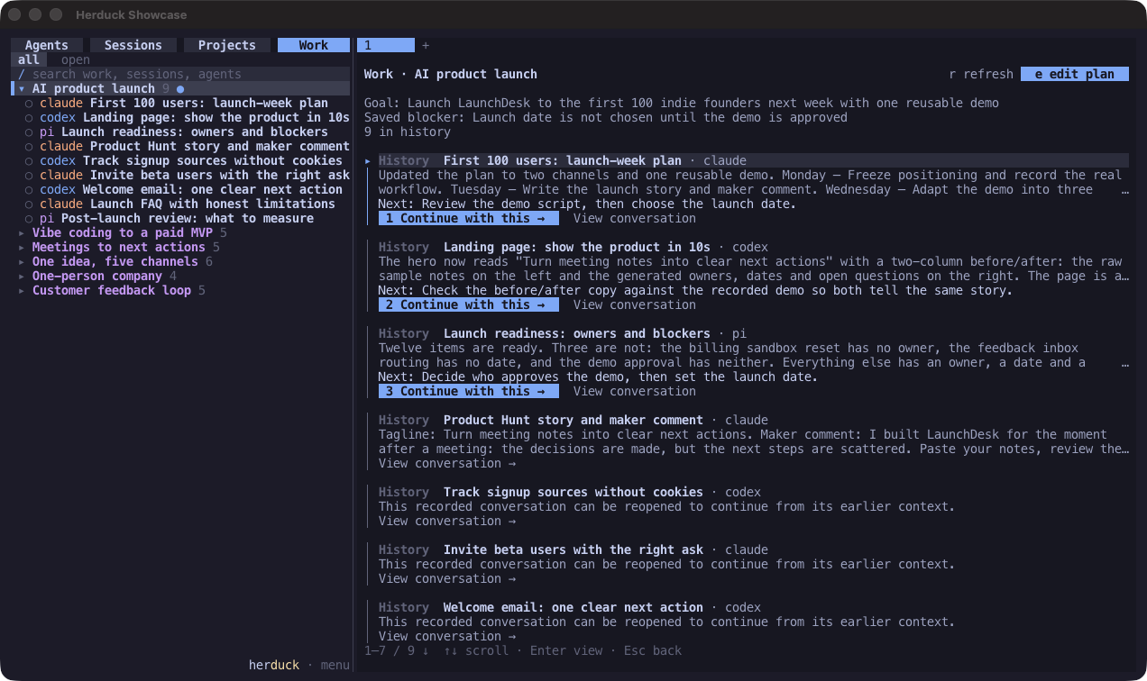Switch to the Sessions tab
The height and width of the screenshot is (681, 1147).
click(x=133, y=45)
